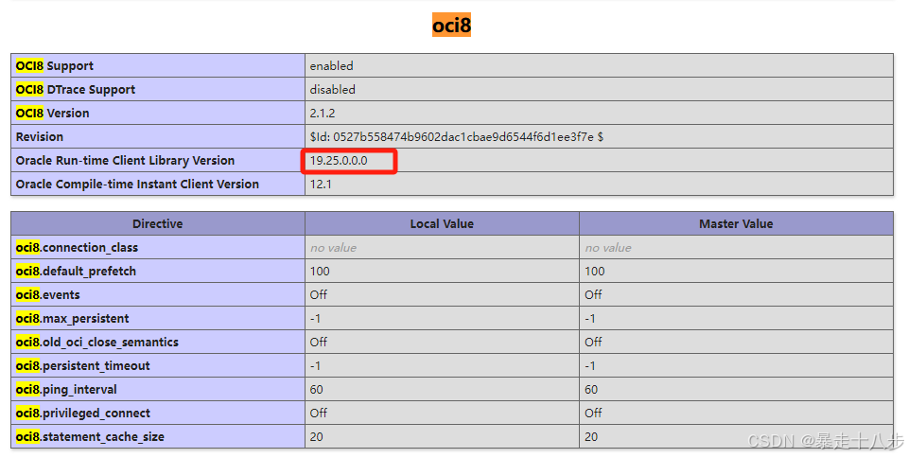This screenshot has width=908, height=458.
Task: Click master -1 value of max_persistent
Action: point(590,319)
